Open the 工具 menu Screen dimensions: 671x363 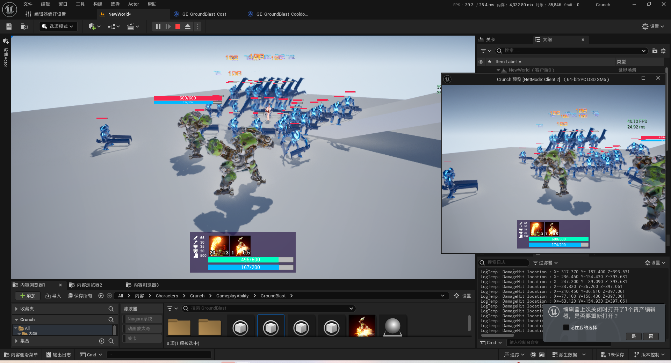pos(80,4)
